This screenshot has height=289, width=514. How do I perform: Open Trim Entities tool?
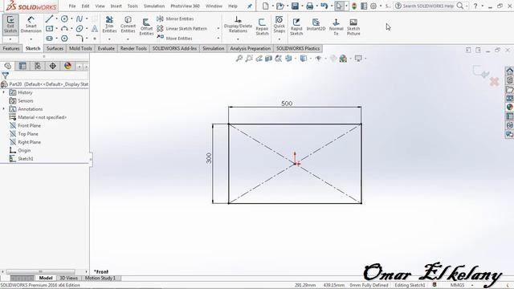(x=109, y=25)
